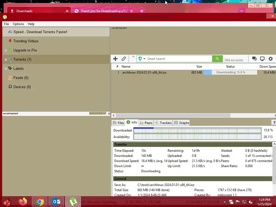Click the uTorrent logo in title bar
This screenshot has height=207, width=276.
[5, 17]
